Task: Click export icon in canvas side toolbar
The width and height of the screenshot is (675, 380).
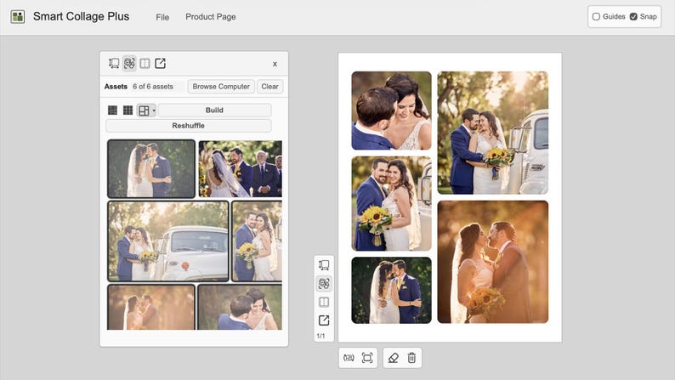Action: click(x=324, y=320)
